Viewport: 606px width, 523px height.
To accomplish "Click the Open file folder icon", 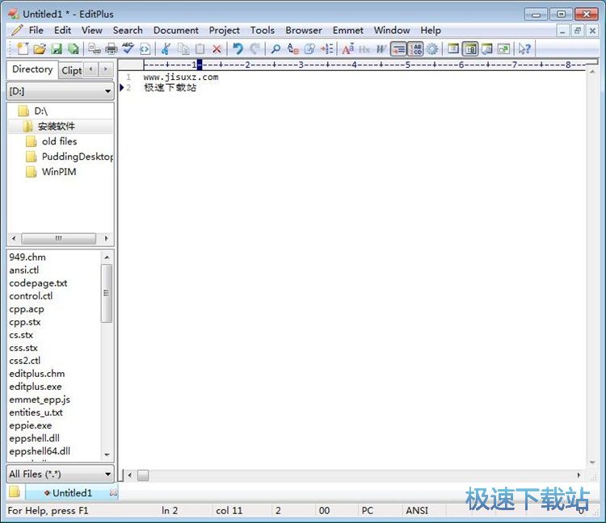I will tap(39, 49).
